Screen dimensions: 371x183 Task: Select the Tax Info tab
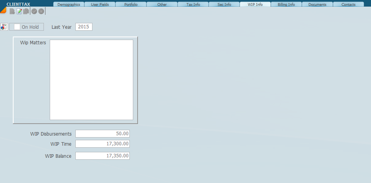pyautogui.click(x=193, y=5)
